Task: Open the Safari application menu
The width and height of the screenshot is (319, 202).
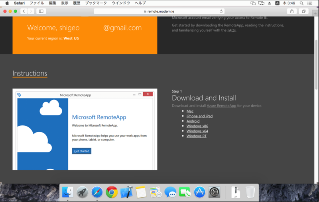Action: click(x=19, y=3)
